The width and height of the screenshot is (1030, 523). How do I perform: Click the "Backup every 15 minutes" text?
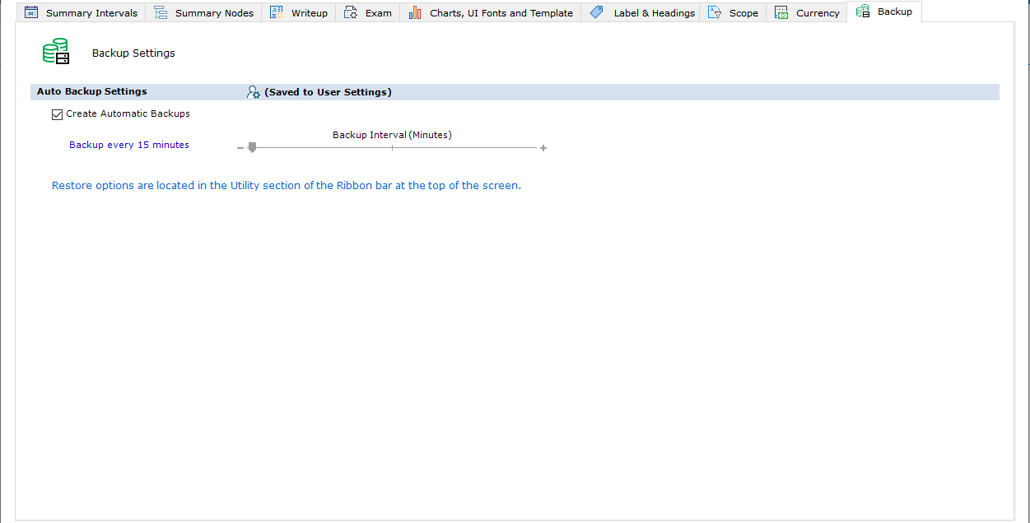129,145
